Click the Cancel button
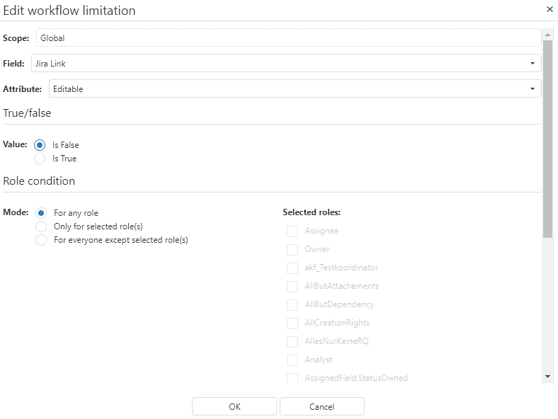The height and width of the screenshot is (419, 558). [x=321, y=406]
